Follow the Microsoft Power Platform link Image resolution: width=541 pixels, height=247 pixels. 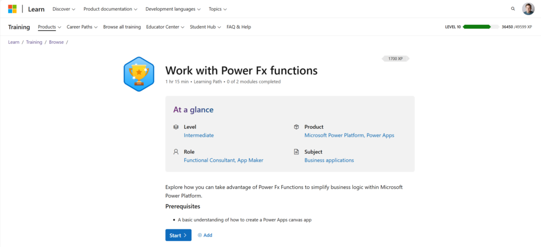[x=334, y=136]
